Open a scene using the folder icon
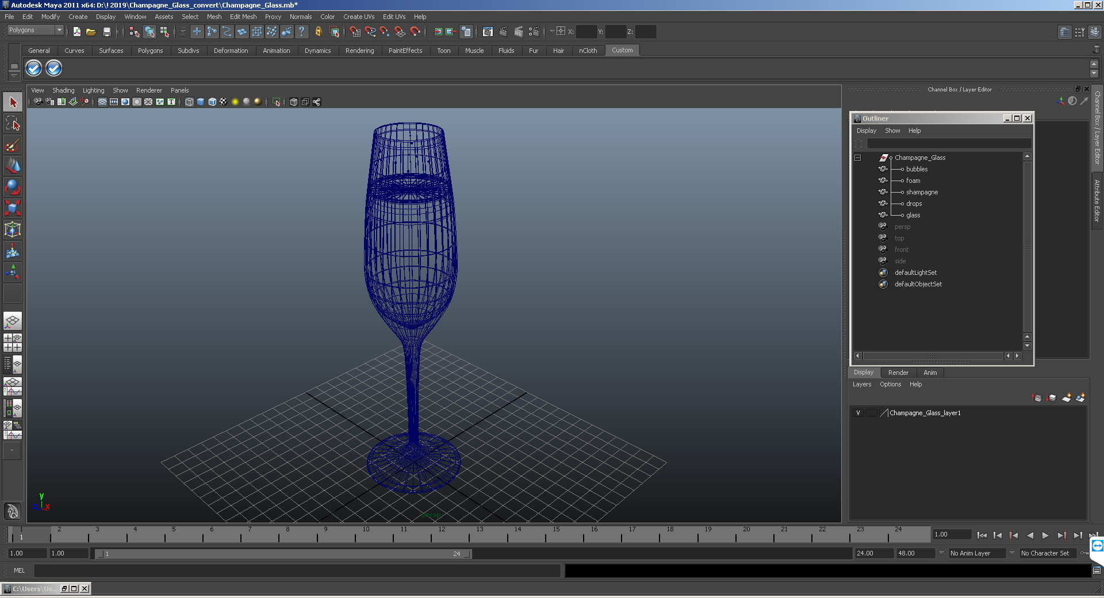Screen dimensions: 1104x598 pos(91,32)
